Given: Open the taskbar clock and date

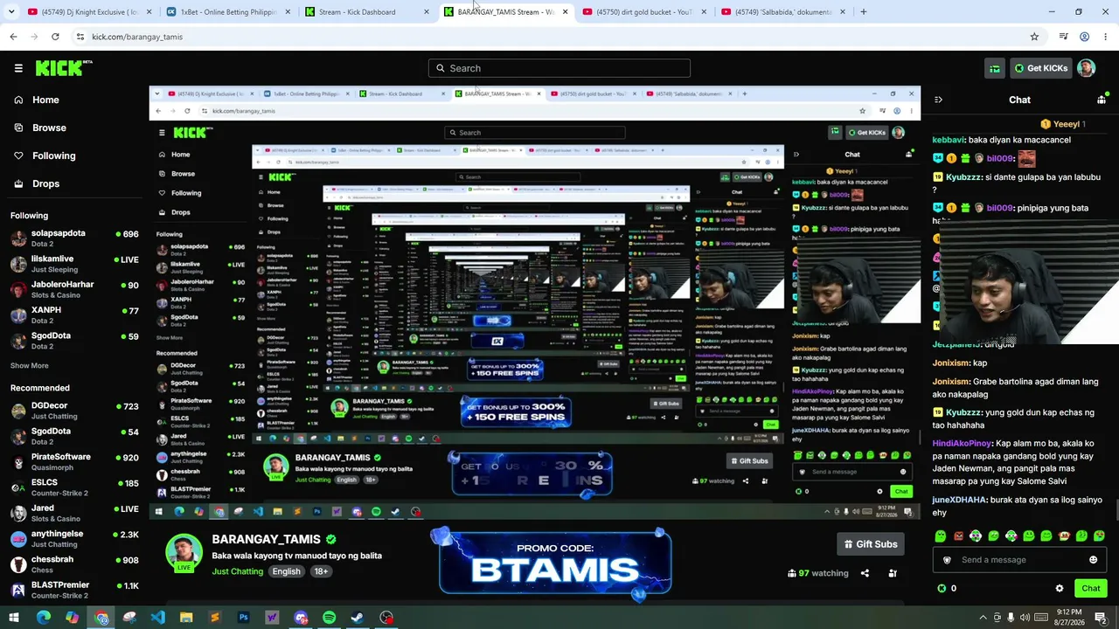Looking at the screenshot, I should (1067, 618).
